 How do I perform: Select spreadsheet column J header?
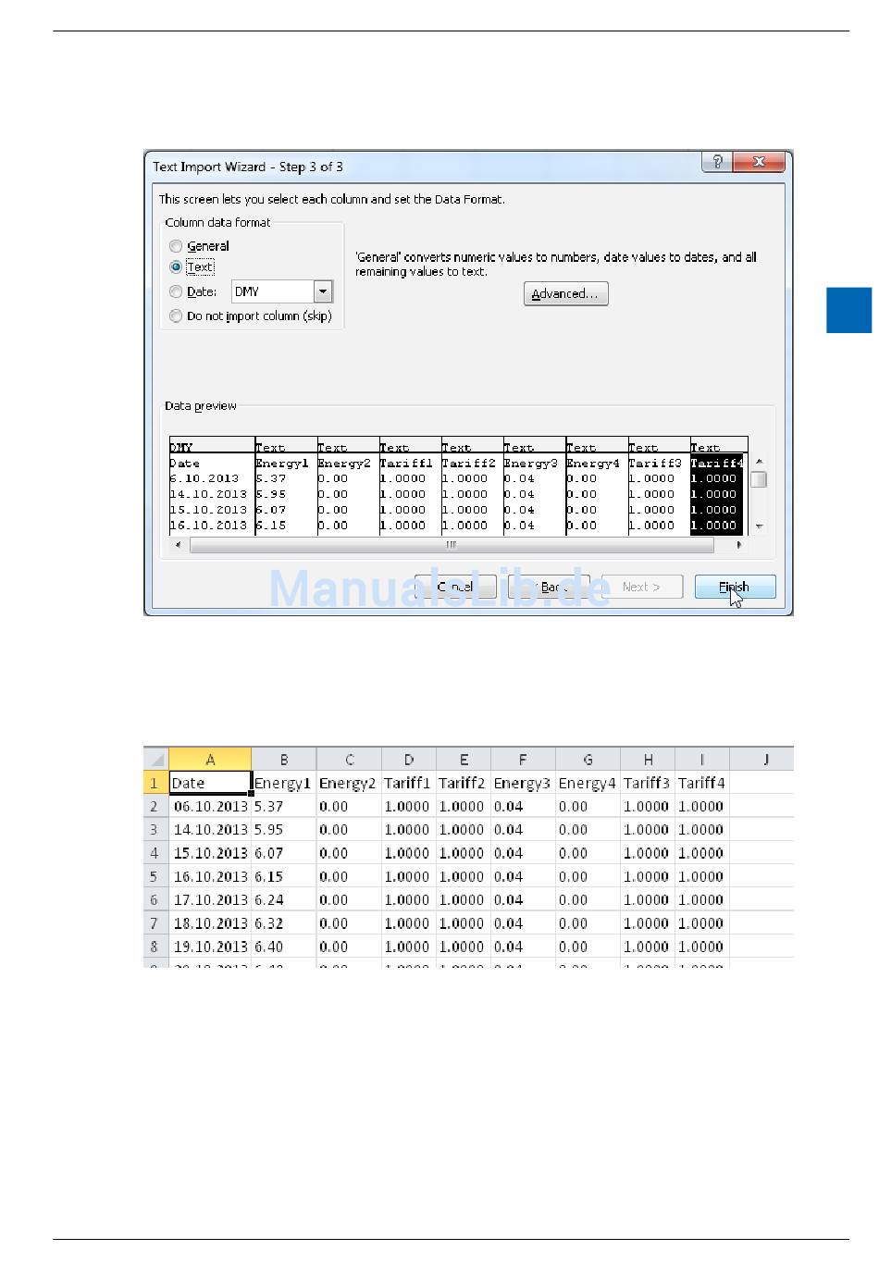(x=761, y=759)
